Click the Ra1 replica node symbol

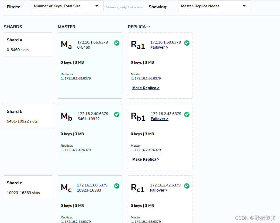tap(138, 45)
